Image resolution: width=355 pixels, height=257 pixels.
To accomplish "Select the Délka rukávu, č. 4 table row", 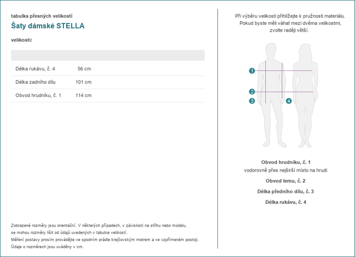I will click(x=108, y=69).
